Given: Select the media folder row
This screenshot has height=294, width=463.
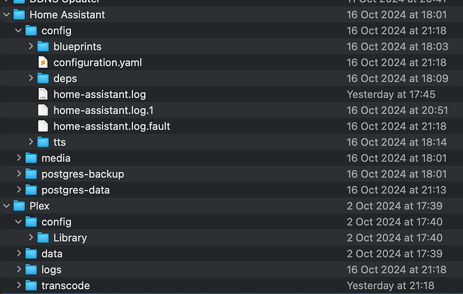Looking at the screenshot, I should tap(232, 158).
